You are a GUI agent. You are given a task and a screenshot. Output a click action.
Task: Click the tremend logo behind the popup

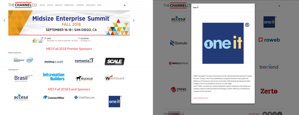(x=269, y=67)
